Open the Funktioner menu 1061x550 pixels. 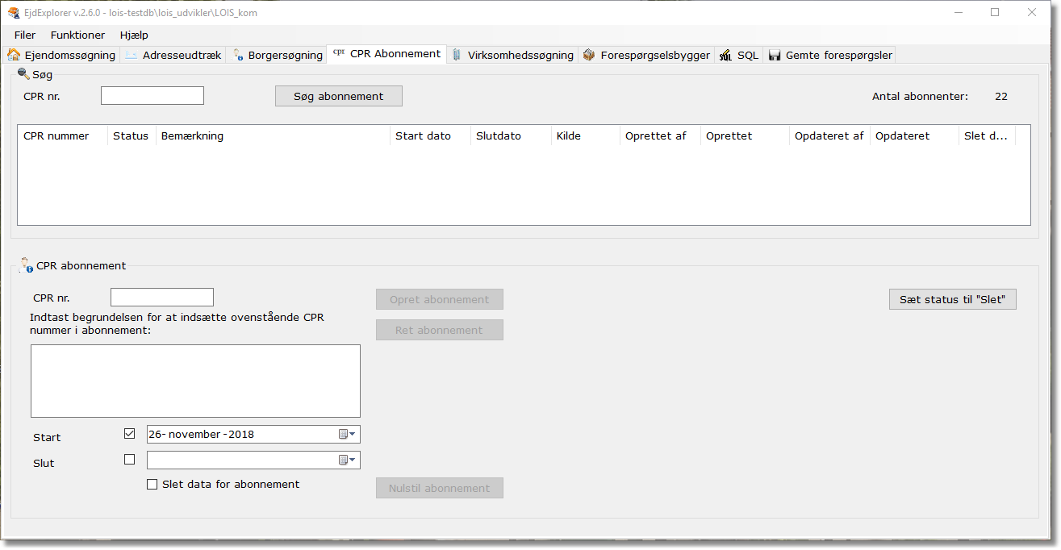tap(77, 35)
